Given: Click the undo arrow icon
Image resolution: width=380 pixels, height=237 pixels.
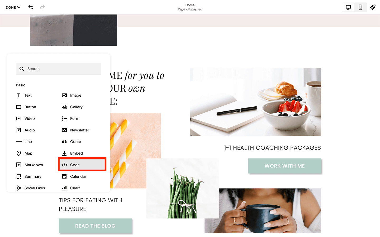Looking at the screenshot, I should click(x=31, y=7).
